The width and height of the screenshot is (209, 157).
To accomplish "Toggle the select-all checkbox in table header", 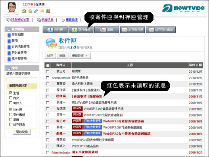I will pos(48,65).
